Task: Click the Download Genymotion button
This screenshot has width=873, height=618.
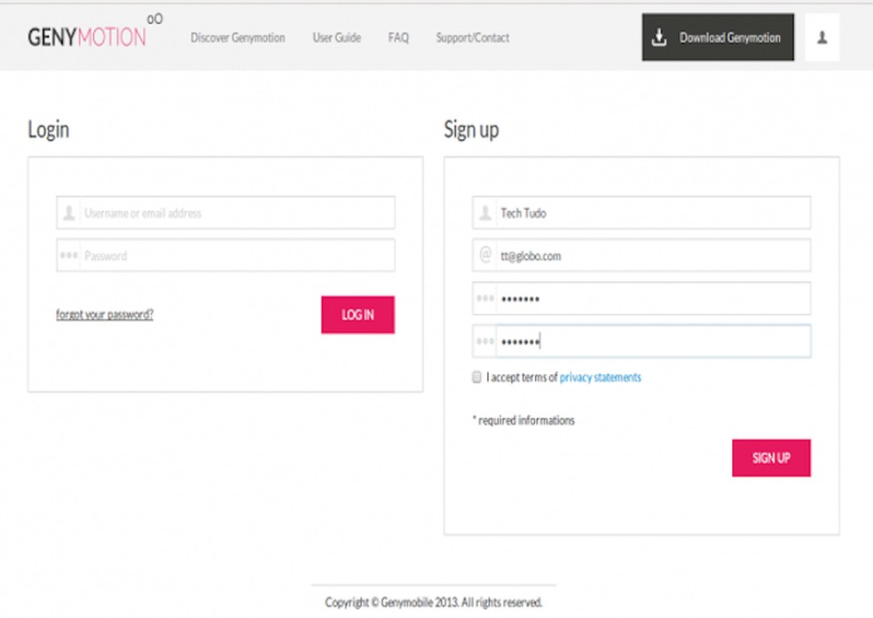Action: (x=718, y=37)
